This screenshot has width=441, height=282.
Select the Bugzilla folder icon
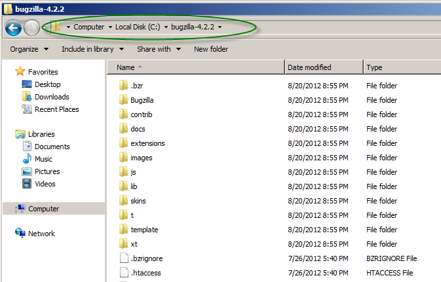point(123,99)
